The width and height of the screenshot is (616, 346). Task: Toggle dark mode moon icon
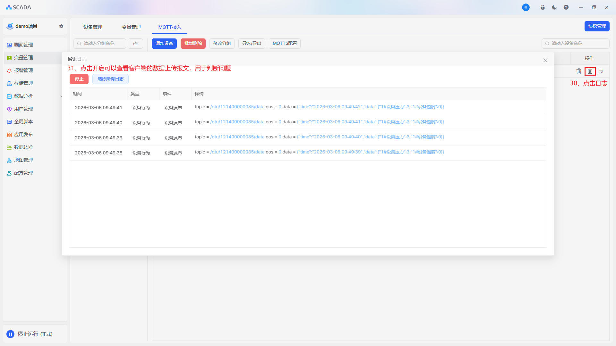(554, 7)
